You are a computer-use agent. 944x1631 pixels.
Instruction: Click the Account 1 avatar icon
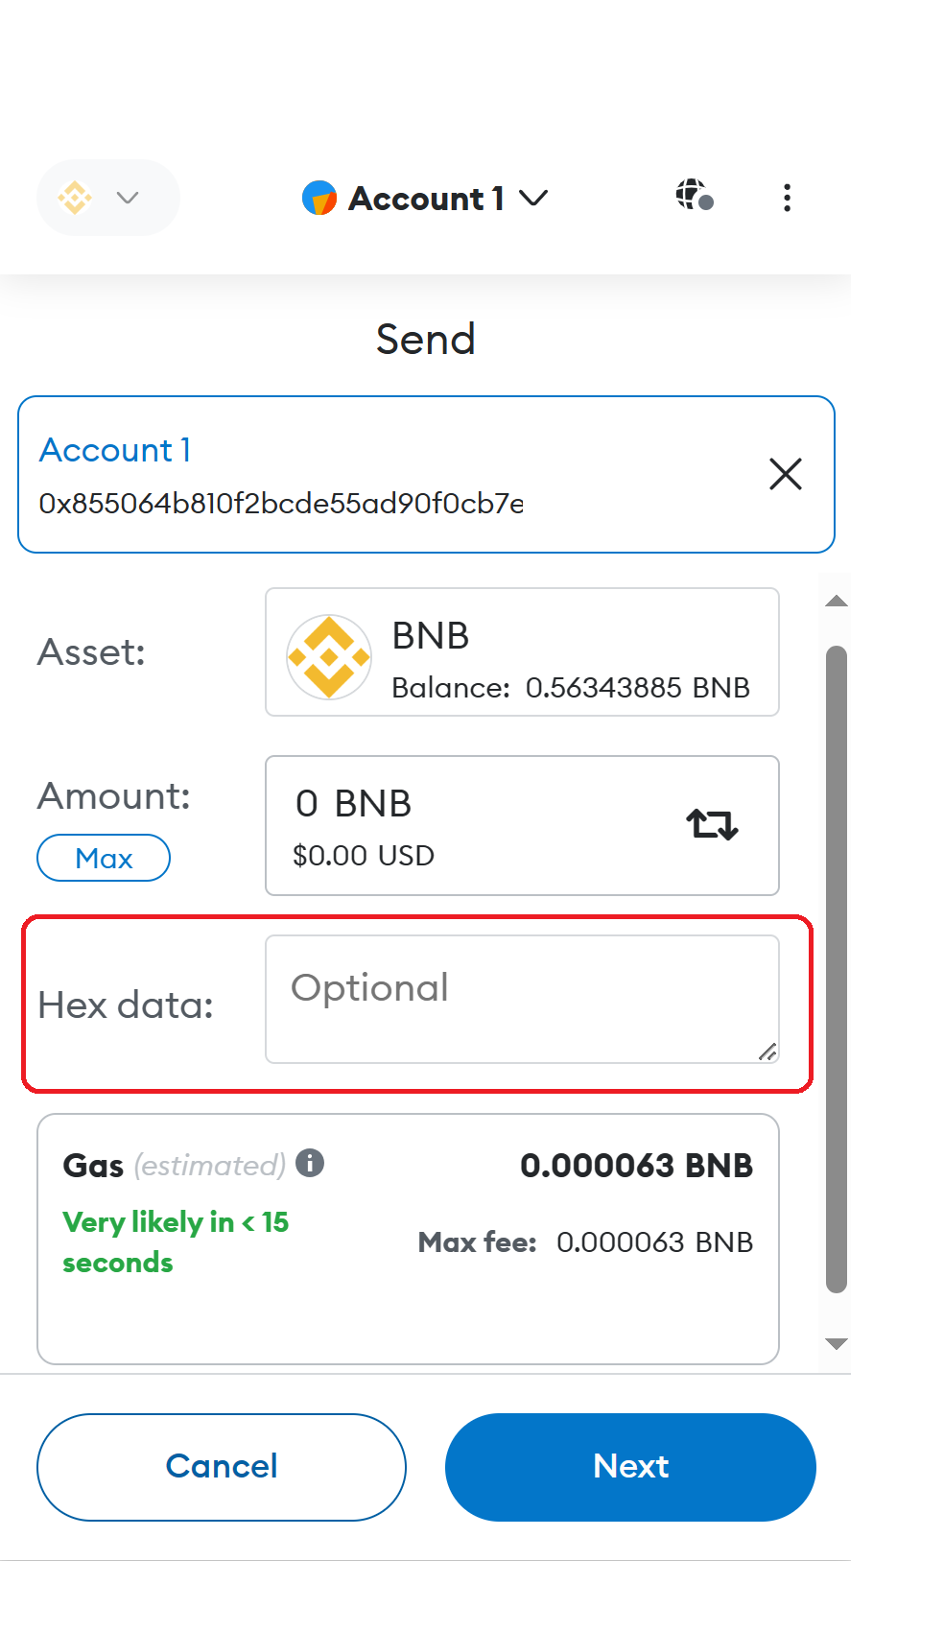coord(321,198)
